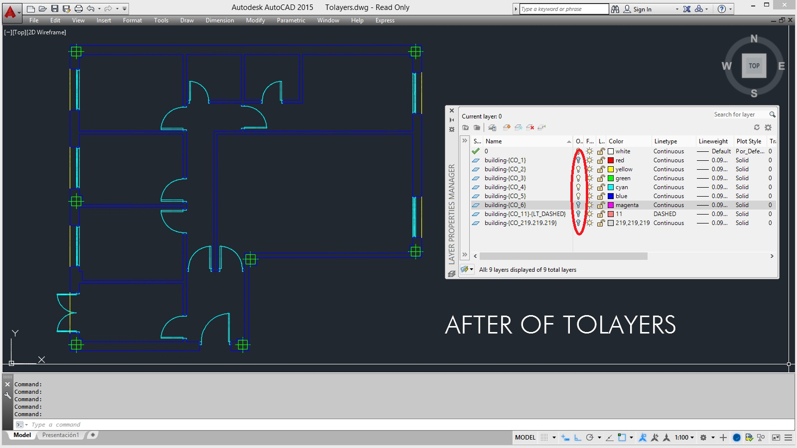Click New Property Filter icon
Viewport: 797px width, 448px height.
point(466,127)
